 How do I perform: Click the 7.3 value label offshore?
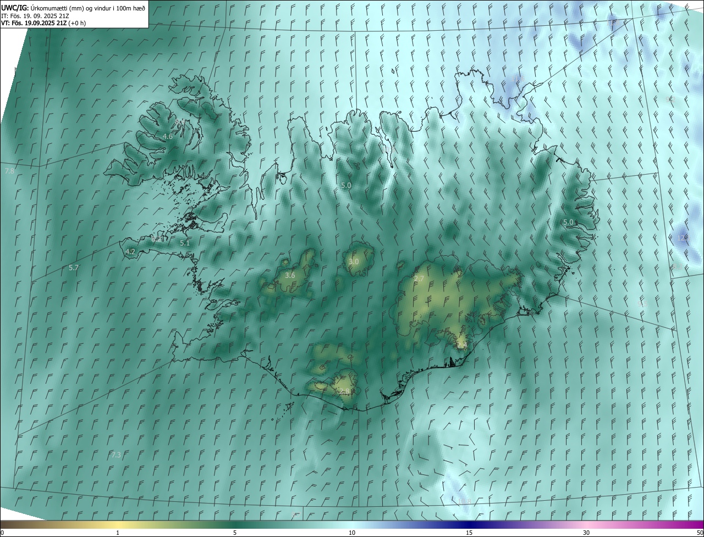tap(116, 455)
